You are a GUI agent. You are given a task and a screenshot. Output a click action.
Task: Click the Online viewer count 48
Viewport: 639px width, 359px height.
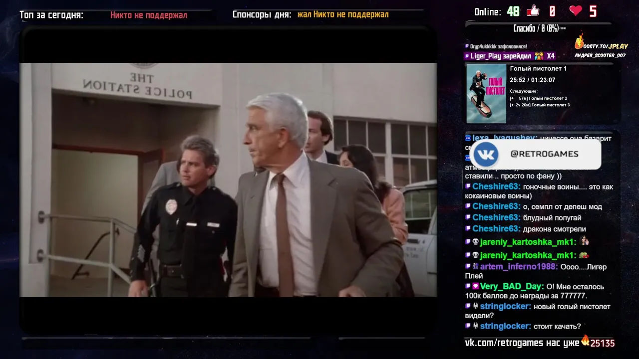[513, 11]
